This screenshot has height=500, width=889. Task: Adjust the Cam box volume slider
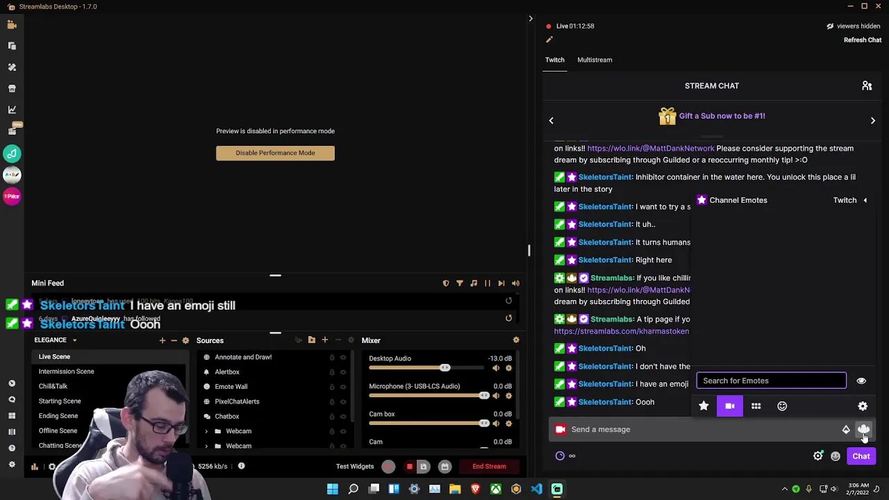(427, 424)
